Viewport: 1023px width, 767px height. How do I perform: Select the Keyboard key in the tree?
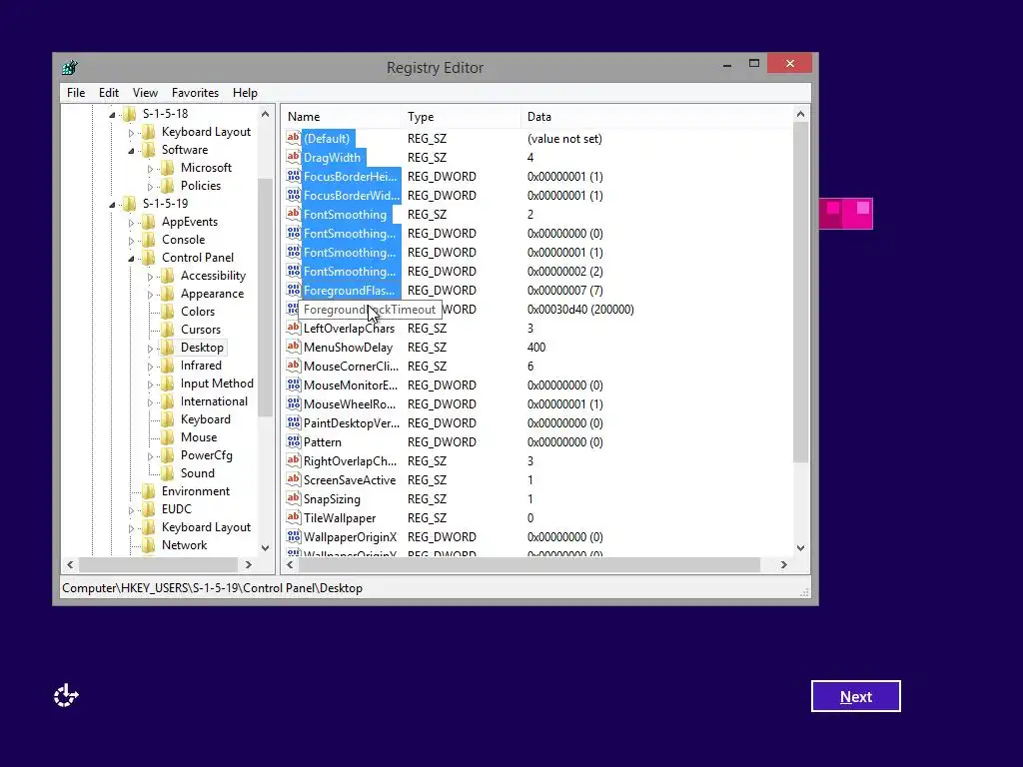point(205,419)
